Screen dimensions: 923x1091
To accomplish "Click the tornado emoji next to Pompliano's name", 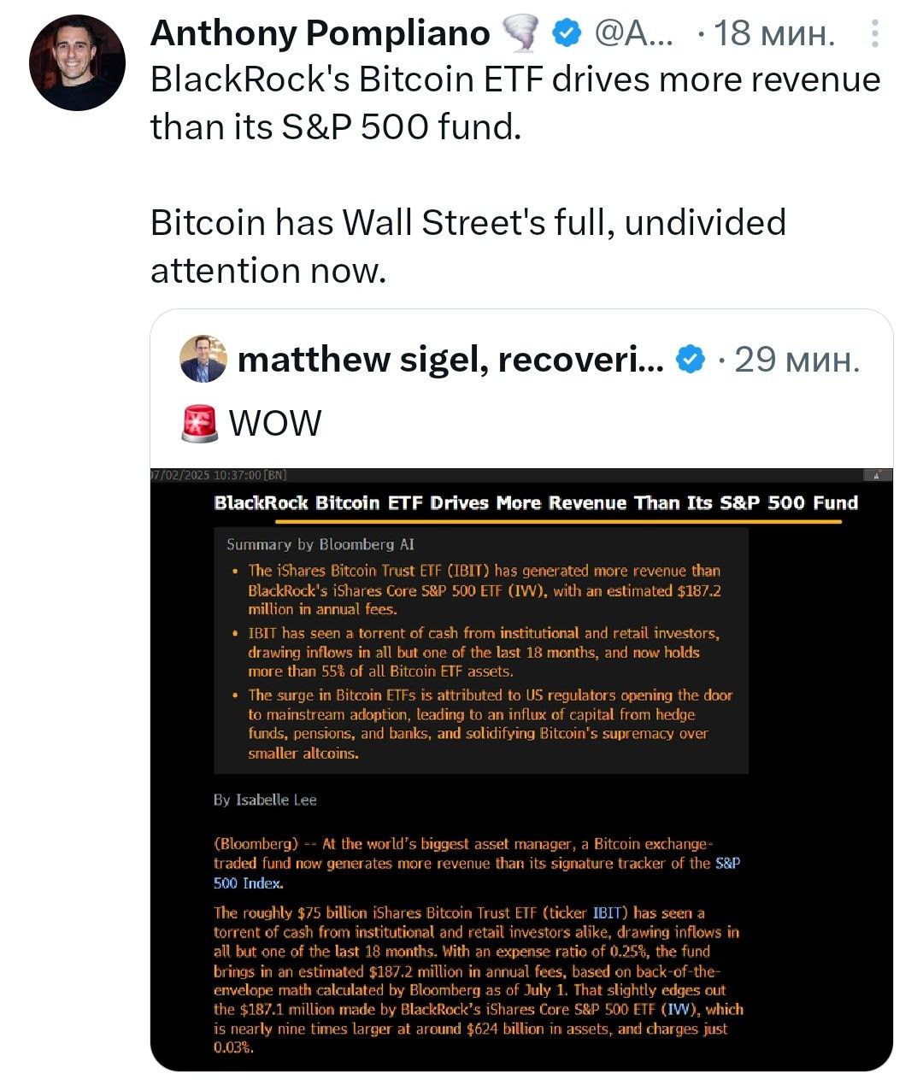I will click(520, 34).
